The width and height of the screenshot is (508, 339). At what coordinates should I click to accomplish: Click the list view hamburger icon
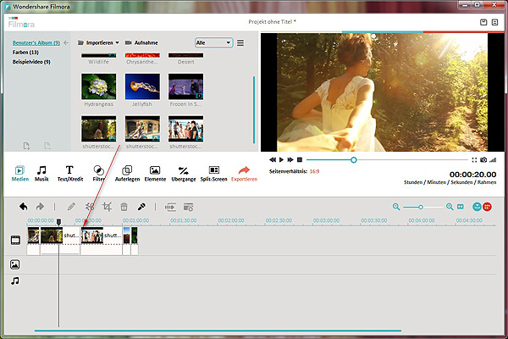point(240,43)
